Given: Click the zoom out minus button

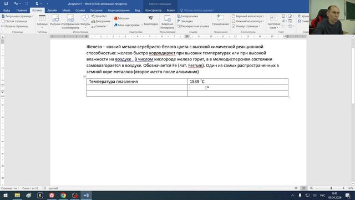Looking at the screenshot, I should click(x=317, y=188).
